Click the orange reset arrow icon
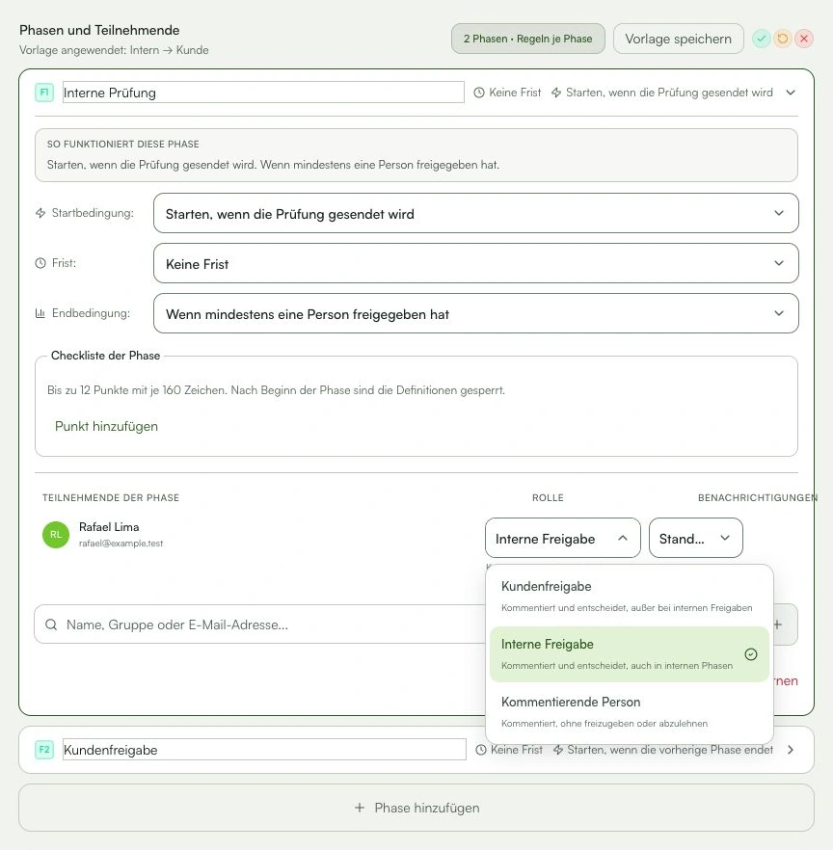833x850 pixels. coord(783,39)
